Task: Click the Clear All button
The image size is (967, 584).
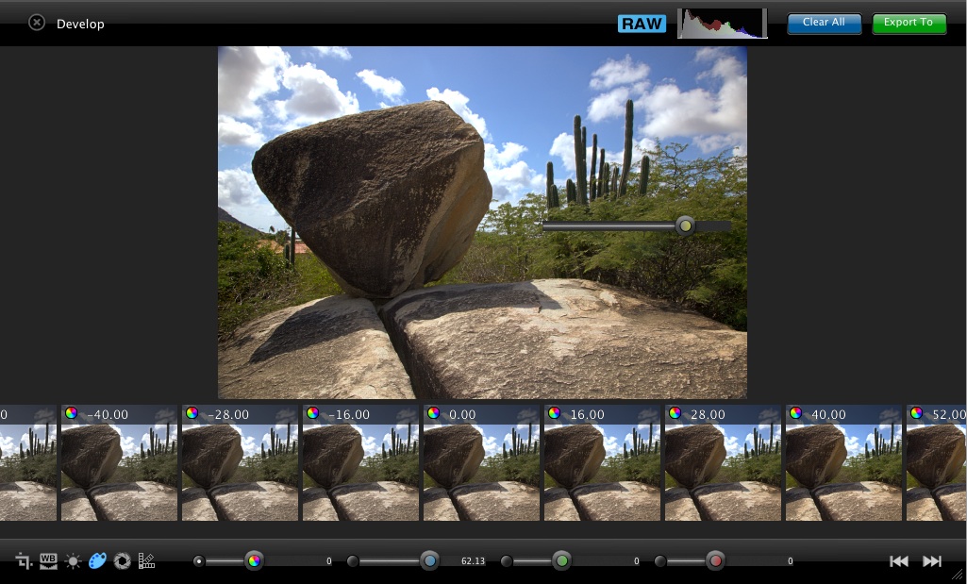Action: pyautogui.click(x=824, y=23)
